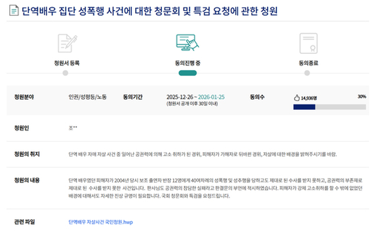The width and height of the screenshot is (380, 235).
Task: Click the document icon beside the petition title
Action: pyautogui.click(x=14, y=10)
